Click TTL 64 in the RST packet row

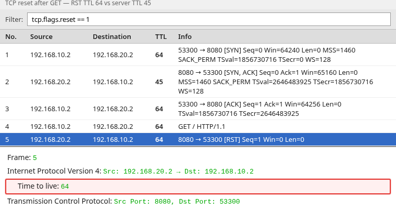pyautogui.click(x=159, y=140)
